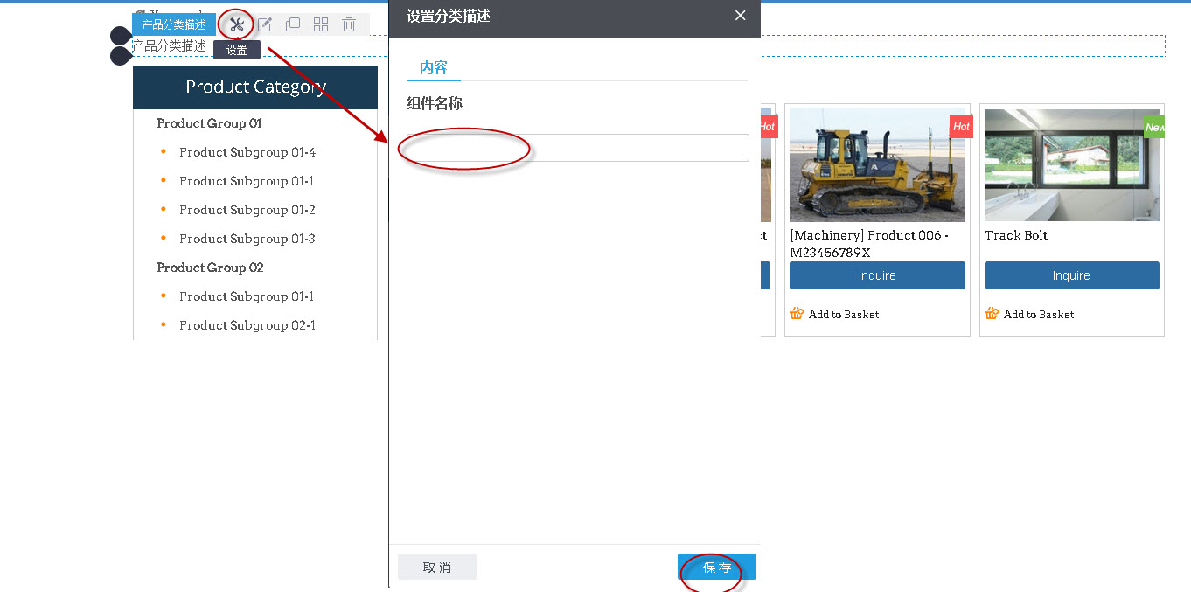Click the 取消 cancel button
Viewport: 1191px width, 592px height.
click(436, 566)
